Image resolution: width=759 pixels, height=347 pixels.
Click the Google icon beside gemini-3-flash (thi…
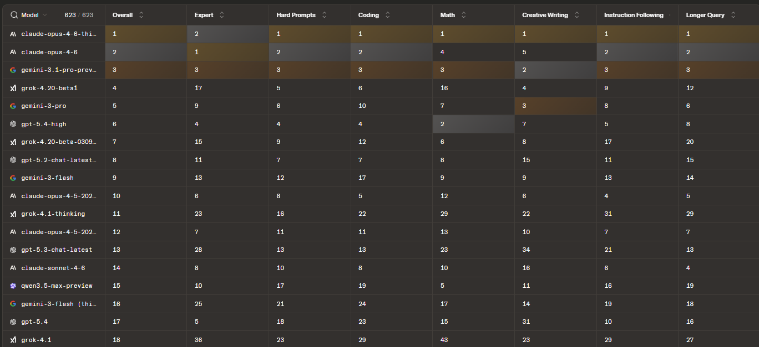pyautogui.click(x=13, y=304)
